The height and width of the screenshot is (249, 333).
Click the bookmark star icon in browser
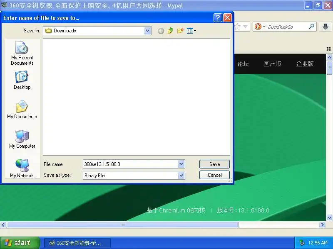[x=238, y=27]
